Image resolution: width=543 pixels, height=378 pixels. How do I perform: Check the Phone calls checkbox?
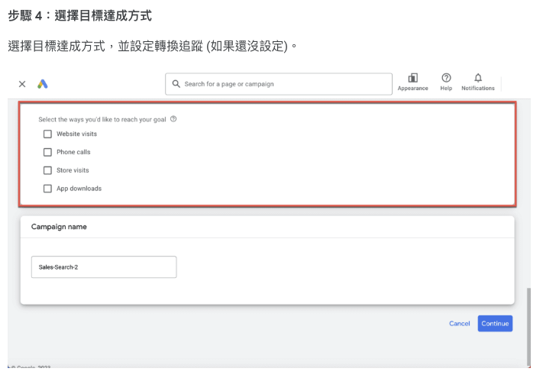[47, 152]
